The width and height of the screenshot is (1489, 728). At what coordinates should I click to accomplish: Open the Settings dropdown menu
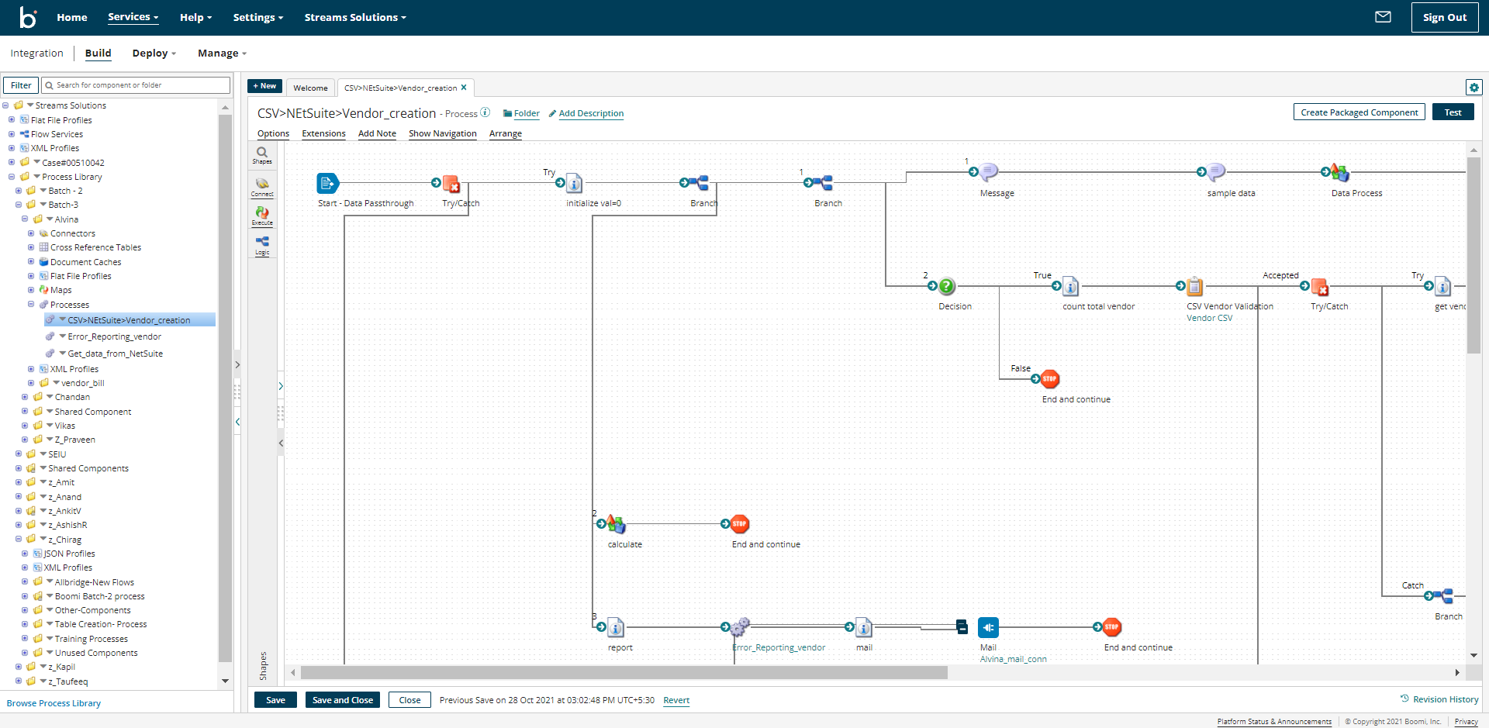tap(258, 17)
